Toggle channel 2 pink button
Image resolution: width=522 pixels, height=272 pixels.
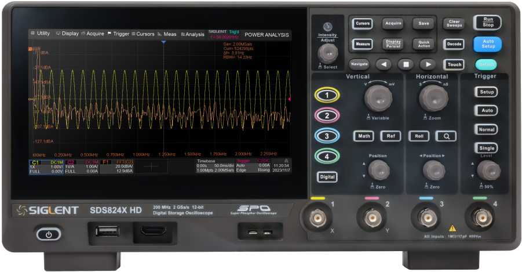coord(327,115)
